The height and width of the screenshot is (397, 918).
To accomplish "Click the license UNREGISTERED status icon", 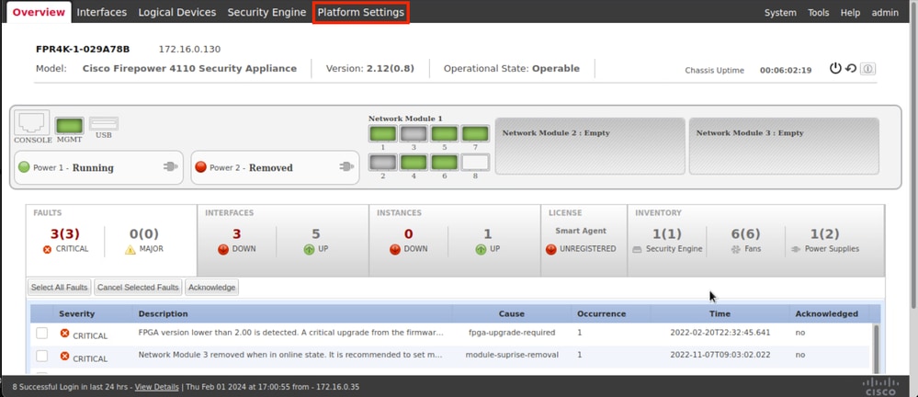I will tap(551, 249).
